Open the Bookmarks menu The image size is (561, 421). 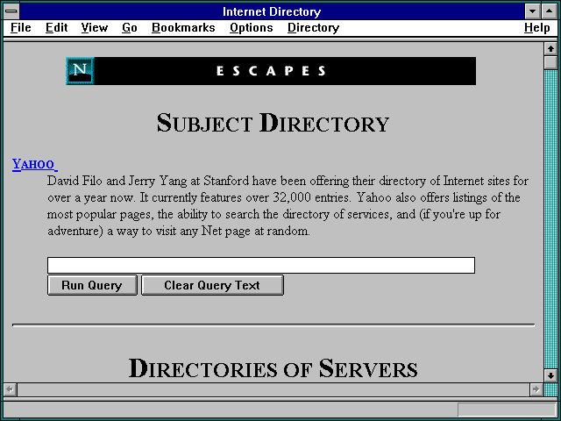click(183, 27)
